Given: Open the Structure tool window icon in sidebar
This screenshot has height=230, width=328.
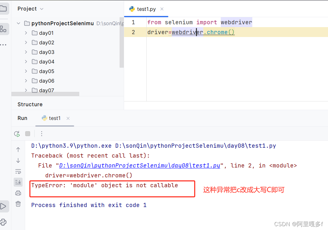Looking at the screenshot, I should tap(3, 29).
